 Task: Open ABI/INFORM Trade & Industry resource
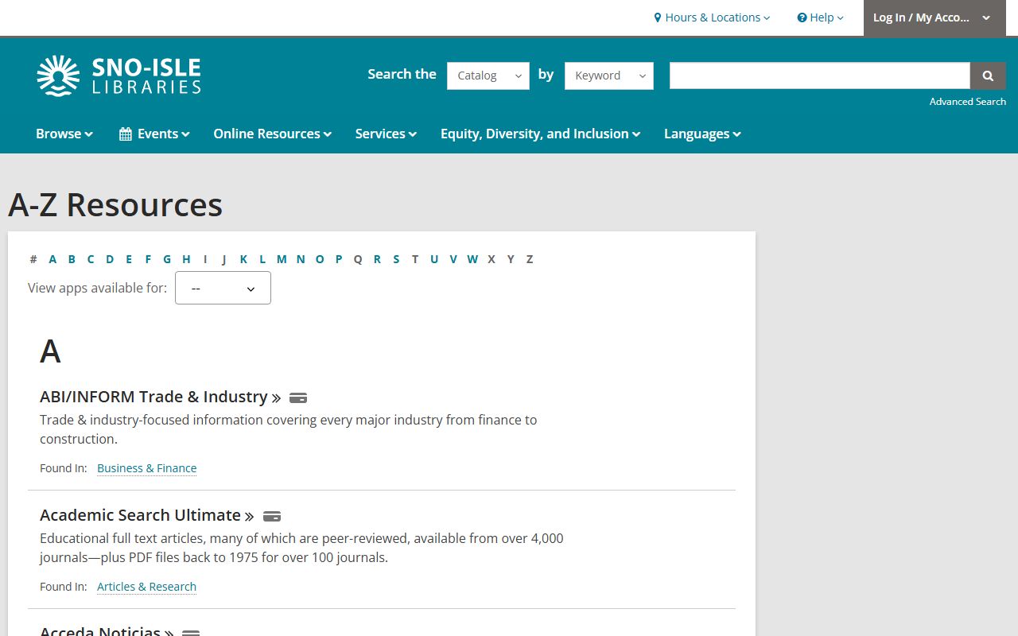tap(160, 397)
